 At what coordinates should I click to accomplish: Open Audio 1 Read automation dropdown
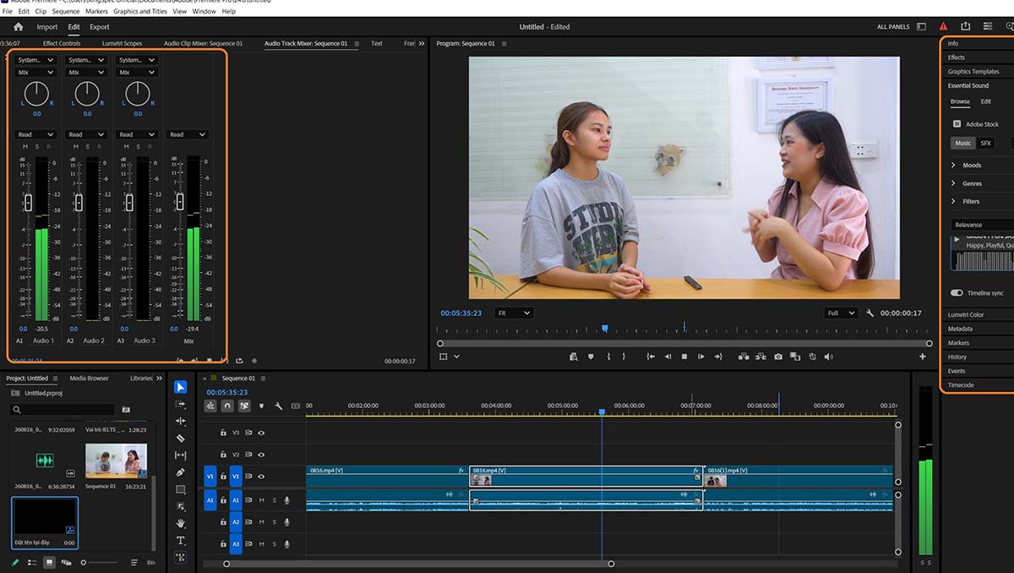coord(35,134)
